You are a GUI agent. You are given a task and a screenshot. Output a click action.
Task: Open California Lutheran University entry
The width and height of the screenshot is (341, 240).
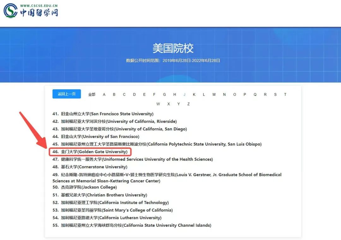[x=111, y=218]
